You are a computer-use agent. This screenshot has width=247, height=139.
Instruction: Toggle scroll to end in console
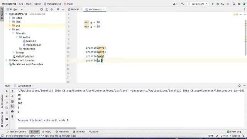[12, 107]
